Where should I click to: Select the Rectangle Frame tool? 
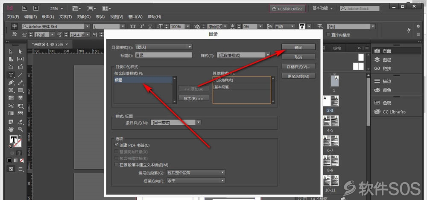coord(11,90)
